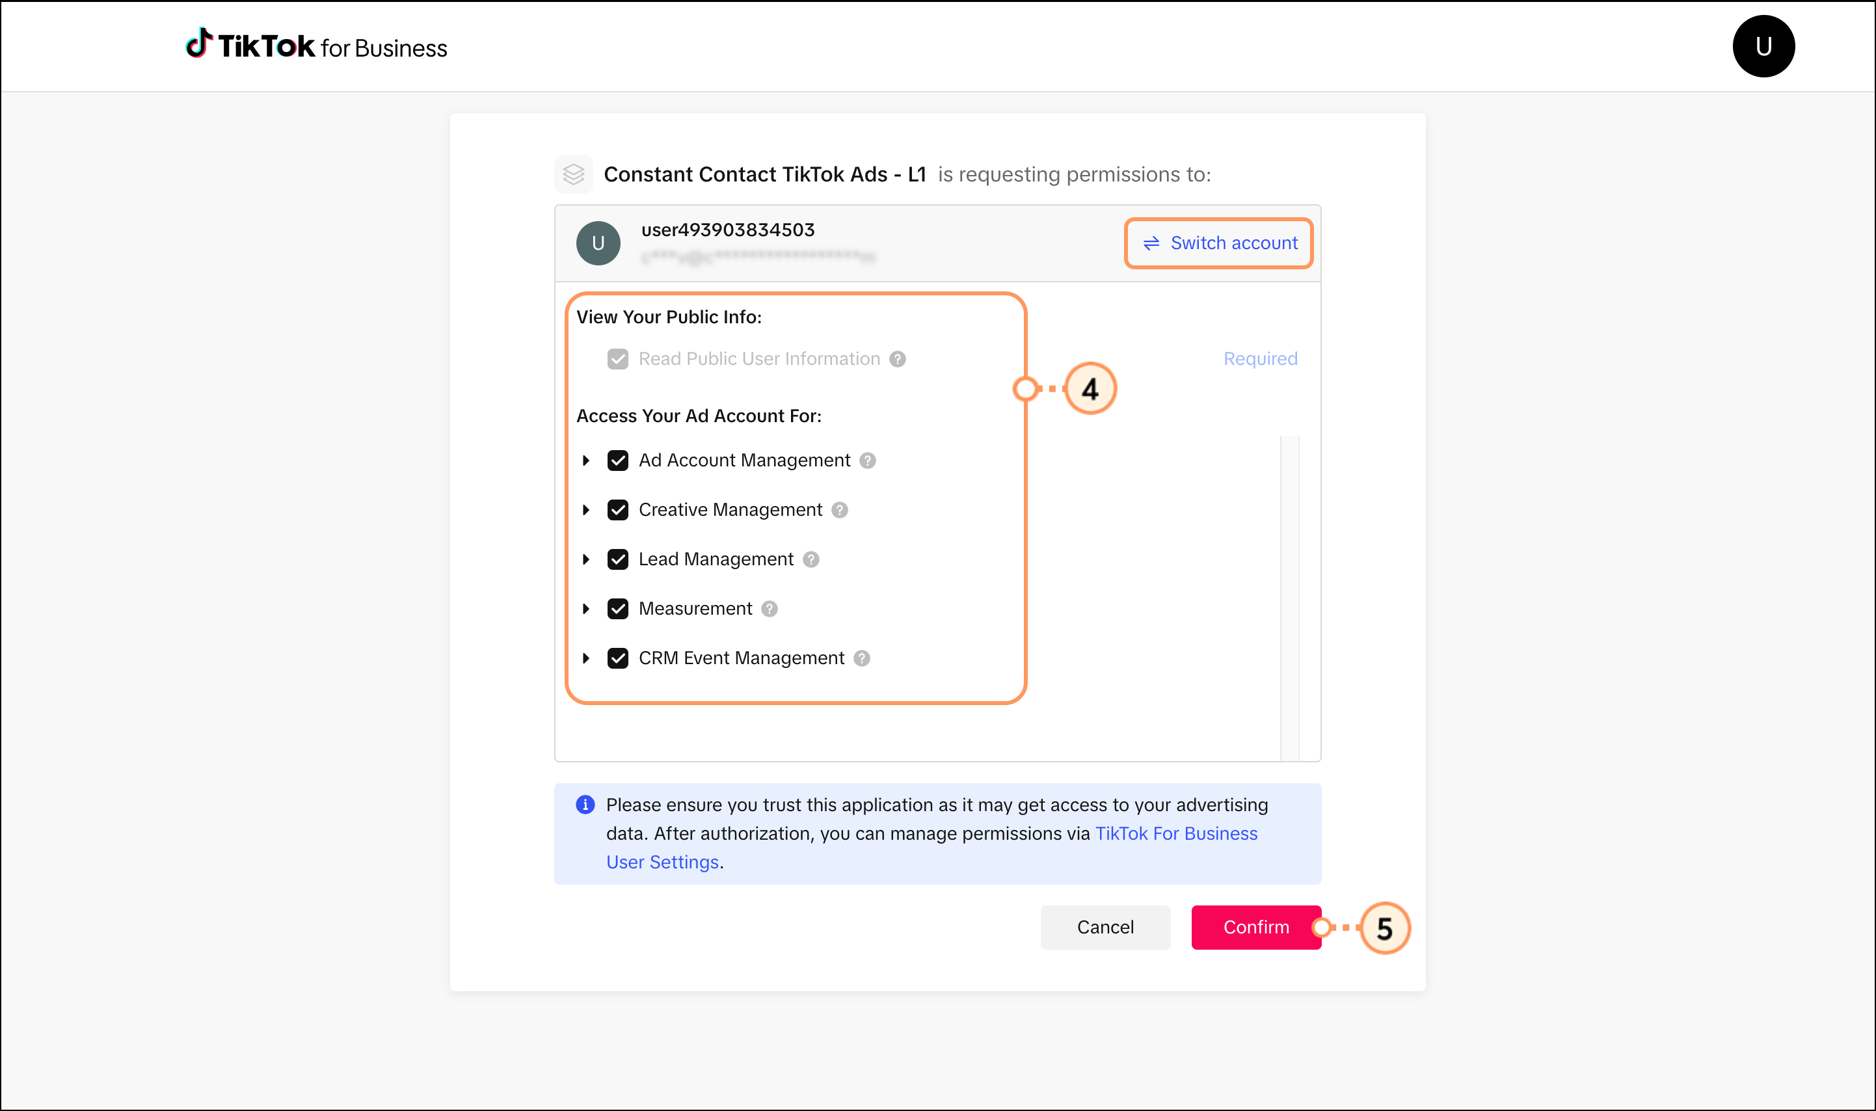The width and height of the screenshot is (1876, 1111).
Task: Toggle the Creative Management checkbox
Action: tap(617, 510)
